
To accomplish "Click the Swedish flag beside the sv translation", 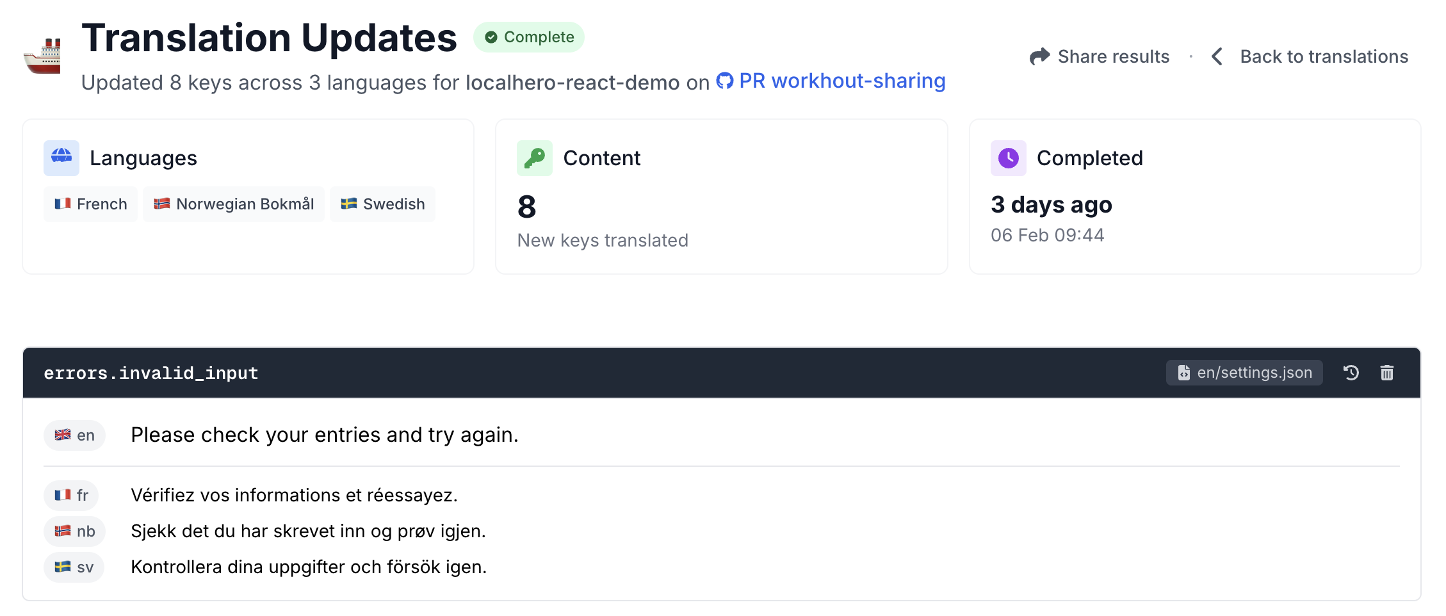I will [x=64, y=567].
